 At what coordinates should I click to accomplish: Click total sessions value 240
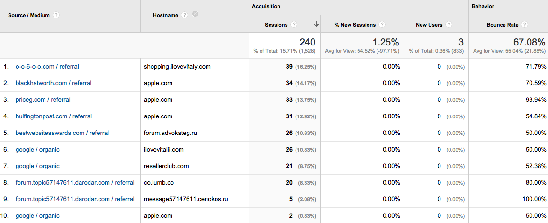click(x=307, y=42)
